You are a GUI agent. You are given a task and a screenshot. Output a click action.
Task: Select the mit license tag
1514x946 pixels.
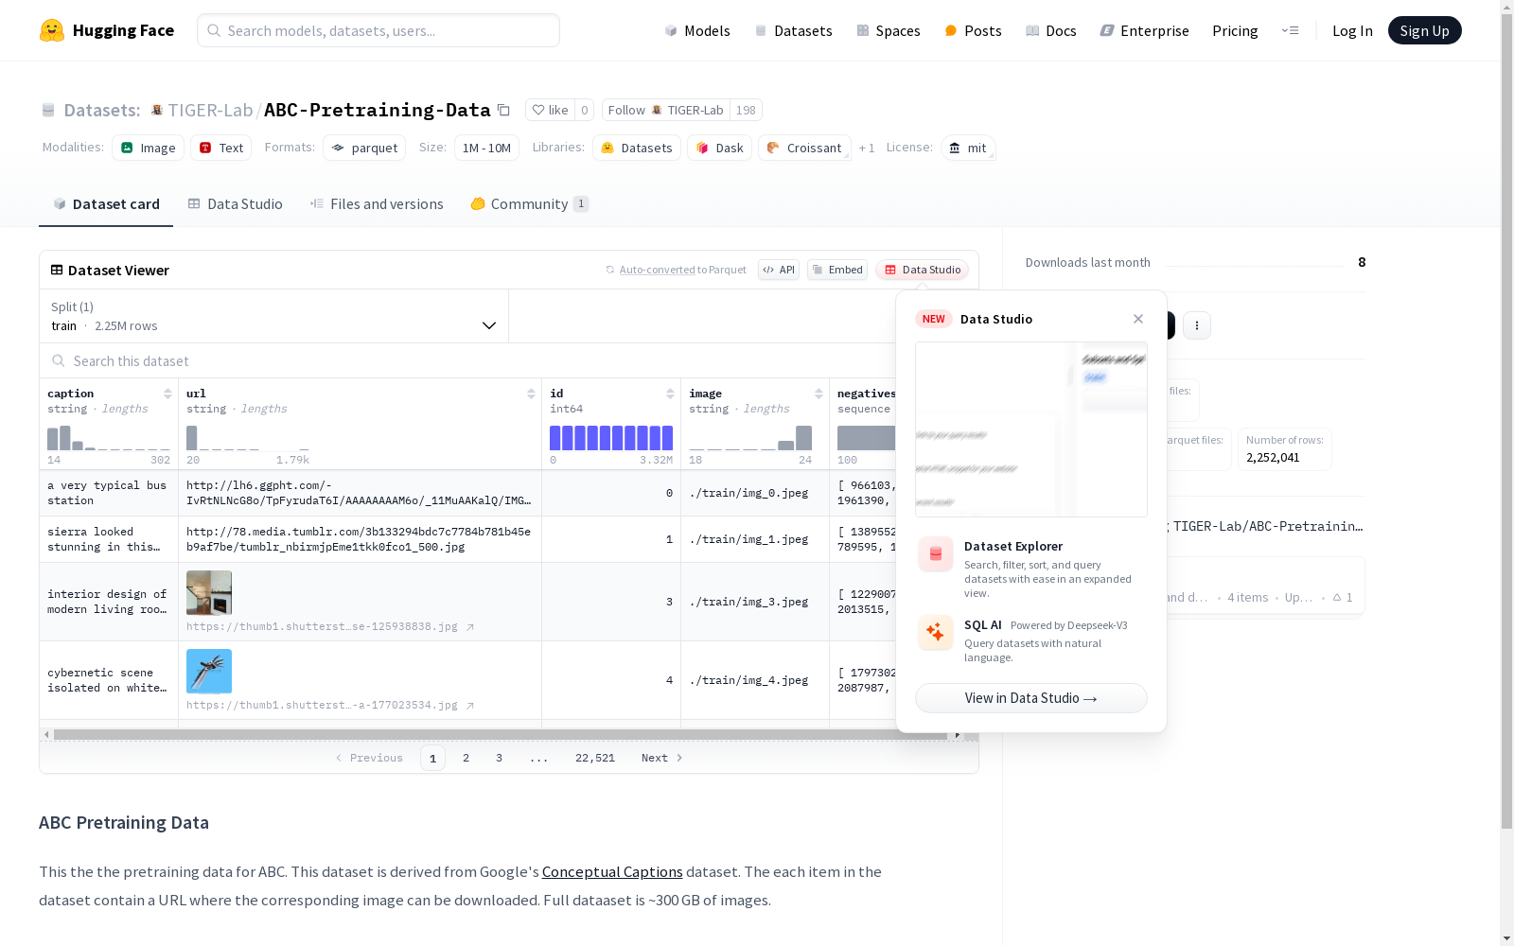tap(968, 148)
